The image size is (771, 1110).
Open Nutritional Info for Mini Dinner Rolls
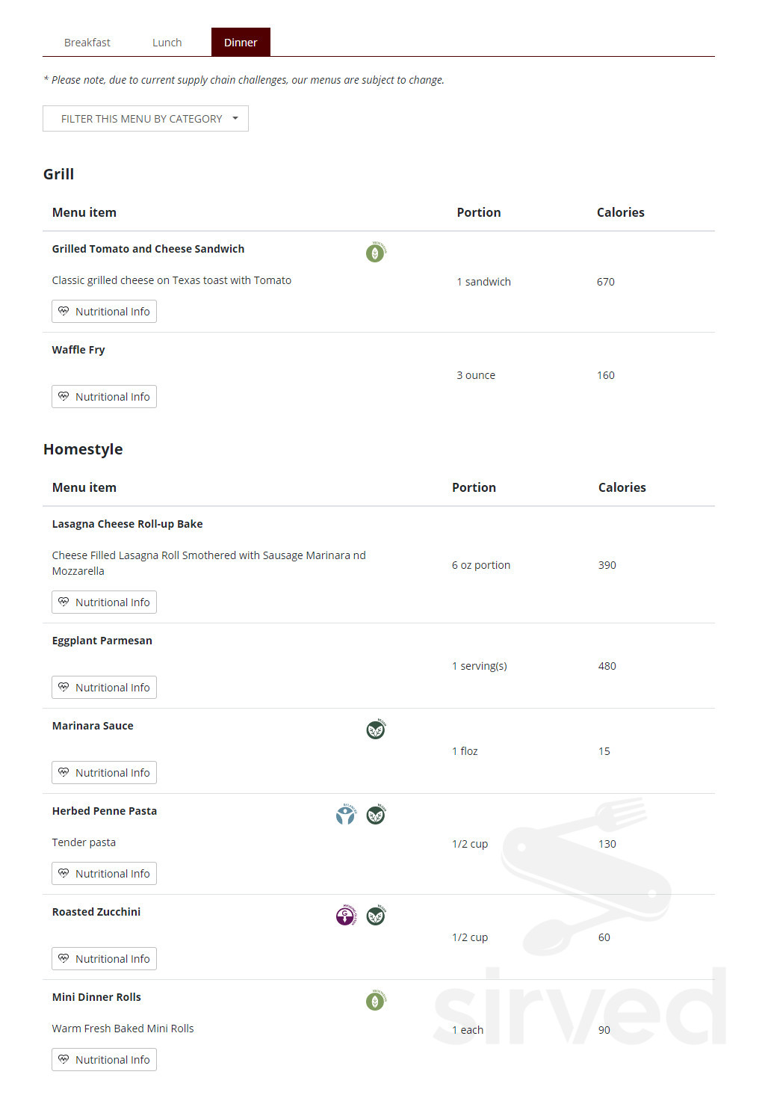[x=104, y=1060]
